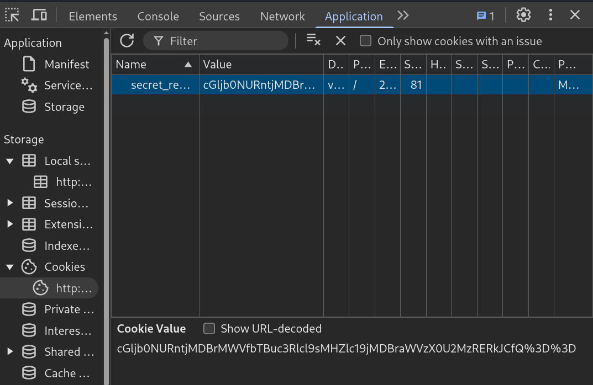Sort cookies by Name column header
The image size is (593, 385).
coord(149,65)
